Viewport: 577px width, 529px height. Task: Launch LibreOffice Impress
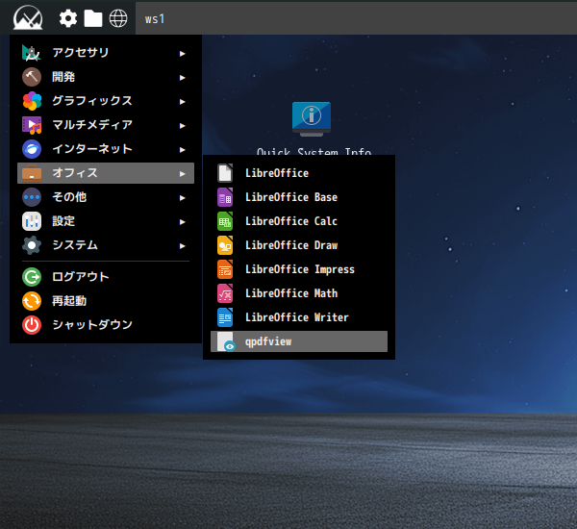pyautogui.click(x=298, y=269)
